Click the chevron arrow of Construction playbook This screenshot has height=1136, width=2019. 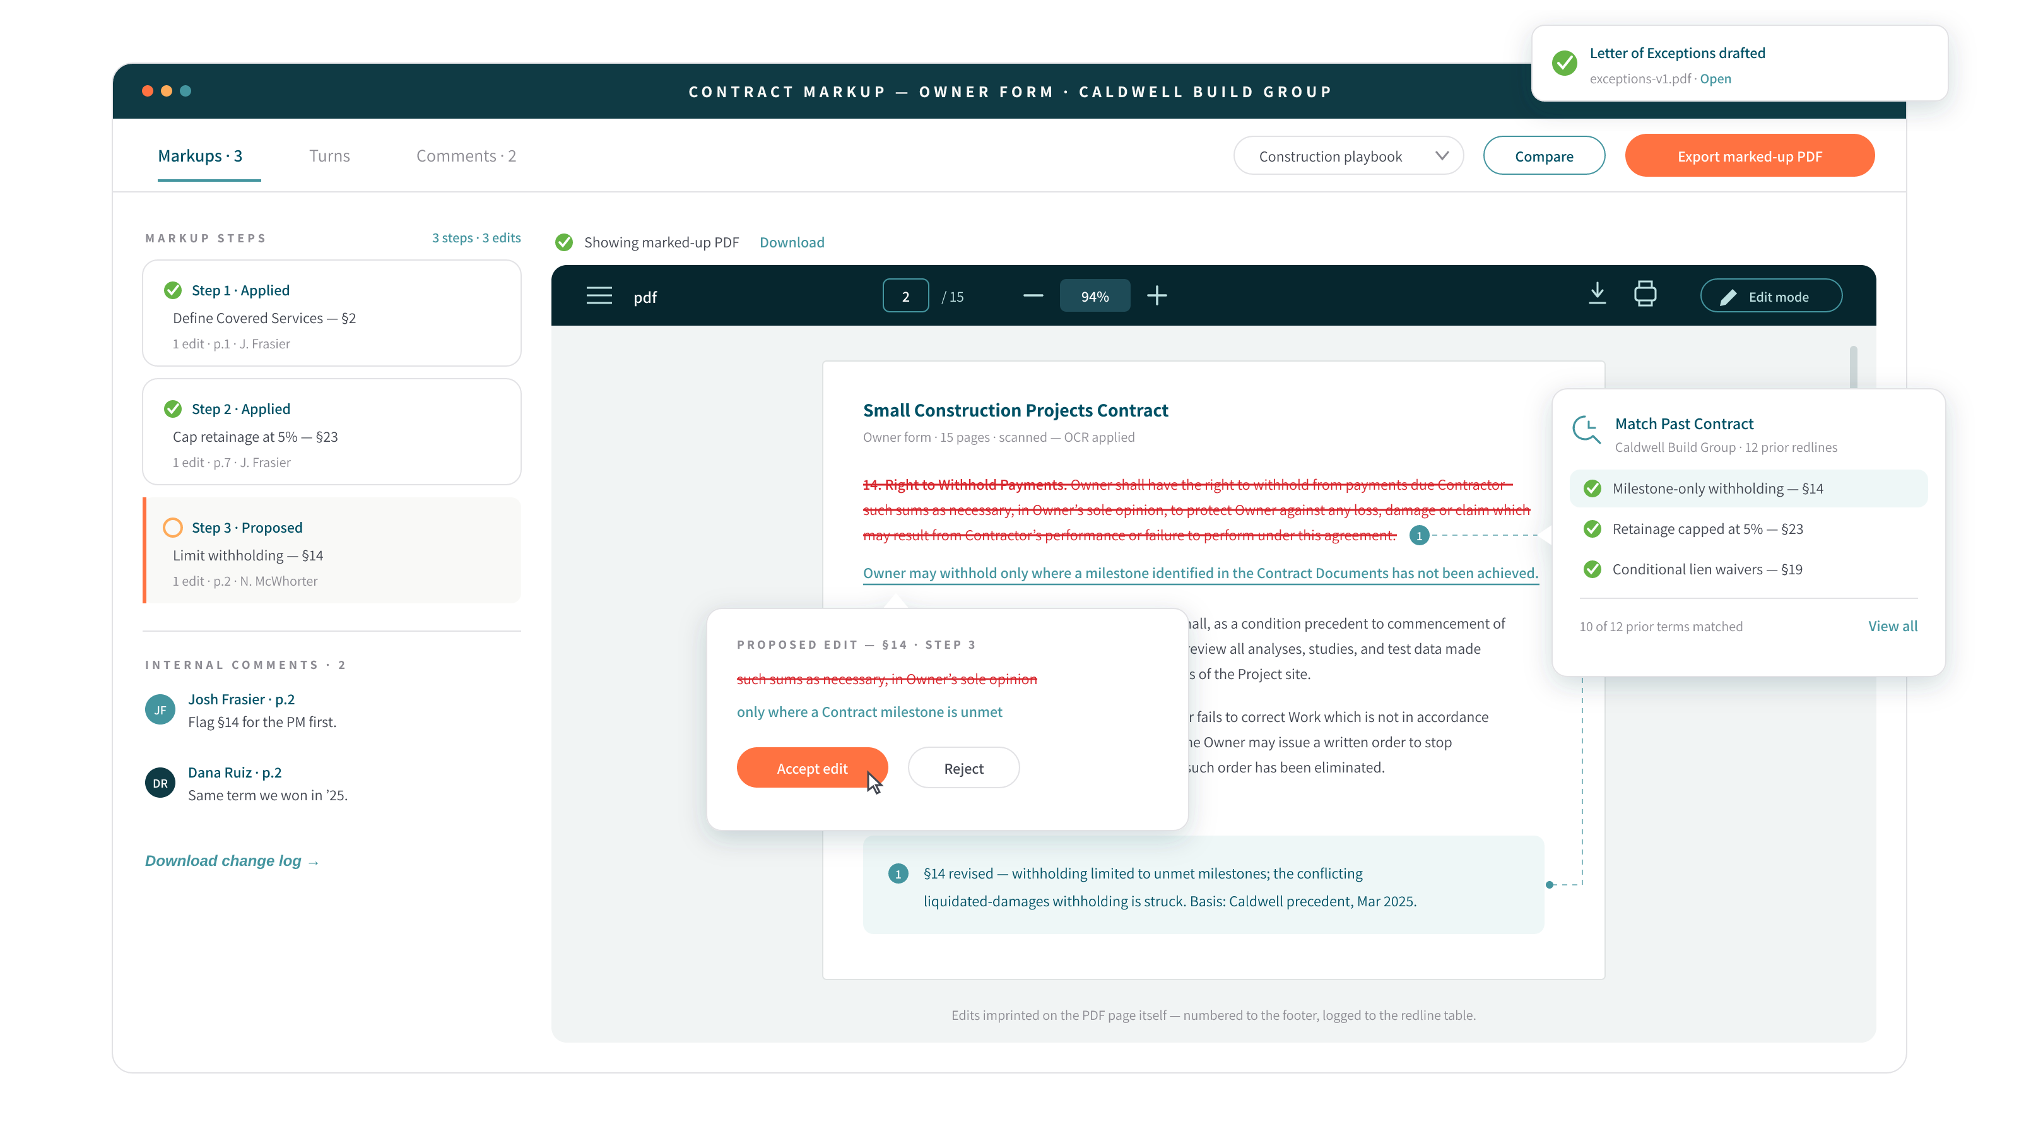(1441, 155)
